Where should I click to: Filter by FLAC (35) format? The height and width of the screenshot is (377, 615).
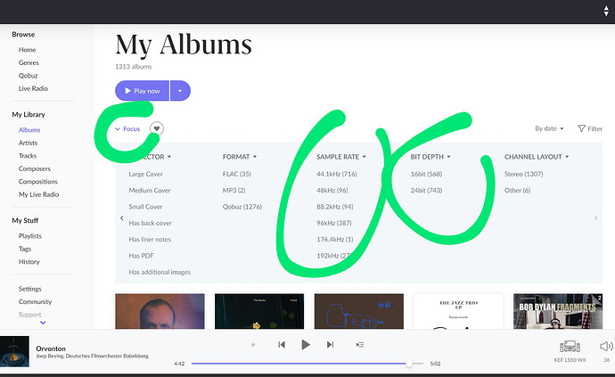click(236, 174)
